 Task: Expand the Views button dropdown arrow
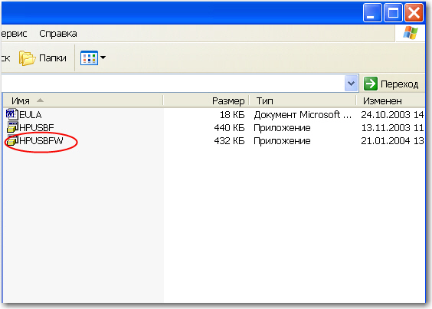coord(103,58)
